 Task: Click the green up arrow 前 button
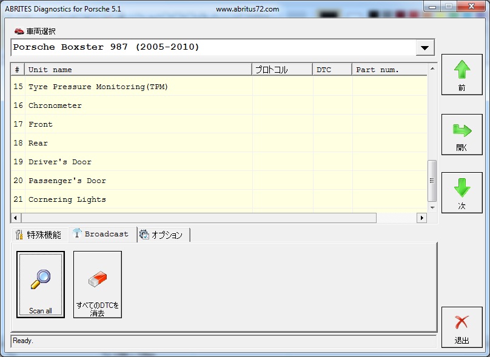coord(462,75)
